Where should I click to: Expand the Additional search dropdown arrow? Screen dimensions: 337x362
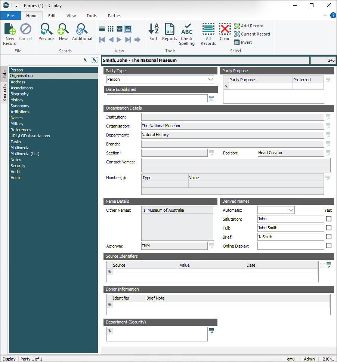(82, 43)
